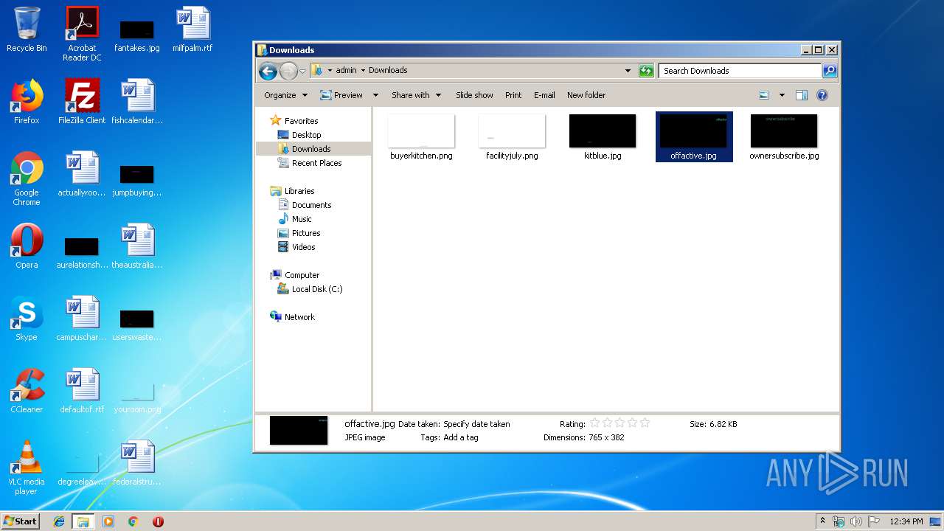This screenshot has height=531, width=944.
Task: Launch CCleaner desktop shortcut
Action: 27,391
